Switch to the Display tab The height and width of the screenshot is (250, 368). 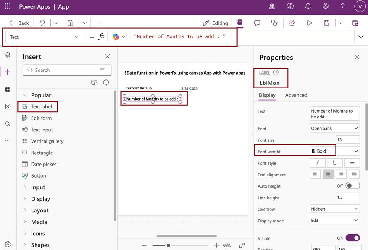point(267,95)
